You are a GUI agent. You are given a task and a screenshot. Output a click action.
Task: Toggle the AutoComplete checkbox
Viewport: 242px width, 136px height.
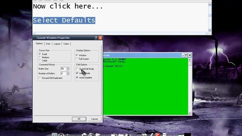pos(77,77)
